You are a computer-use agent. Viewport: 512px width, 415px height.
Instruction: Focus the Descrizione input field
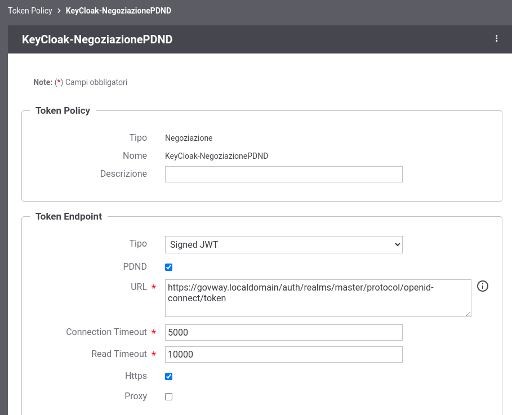click(284, 175)
